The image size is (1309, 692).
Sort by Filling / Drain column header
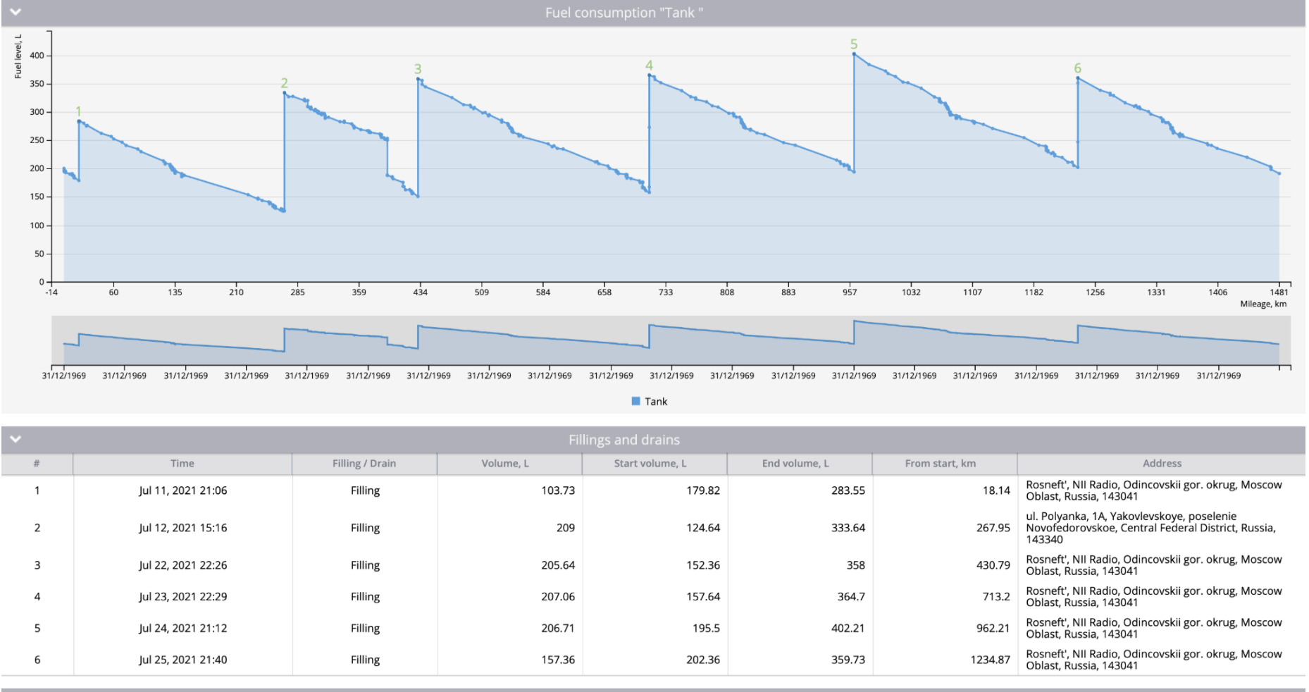(364, 464)
